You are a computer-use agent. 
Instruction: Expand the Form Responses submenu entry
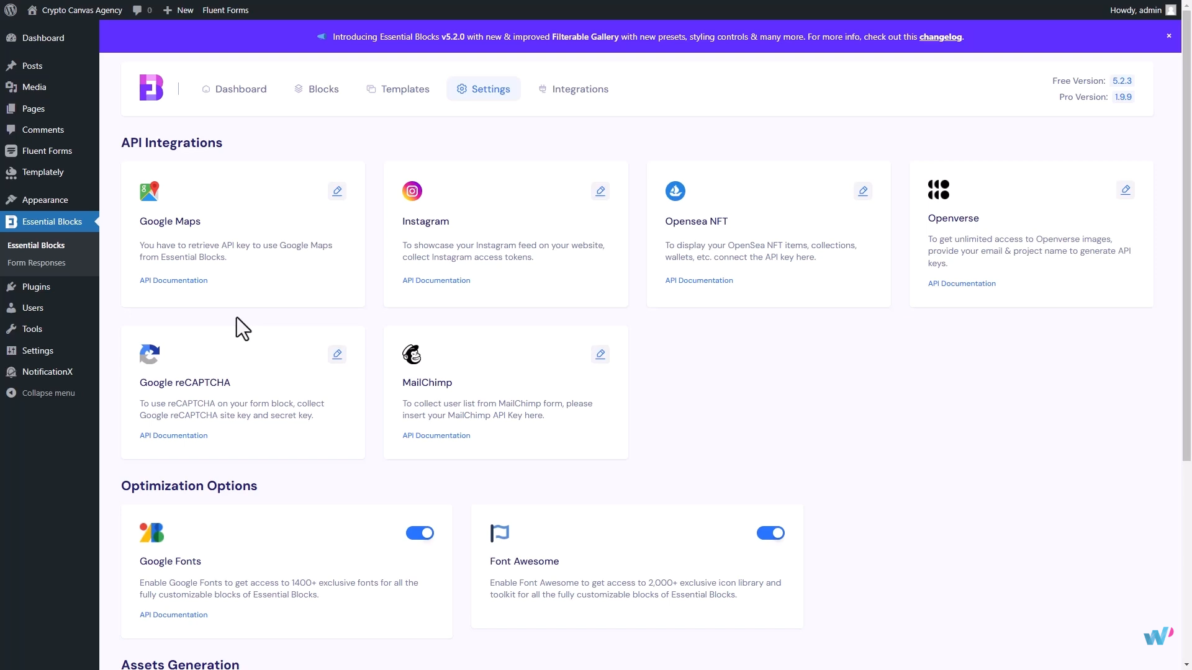tap(35, 262)
